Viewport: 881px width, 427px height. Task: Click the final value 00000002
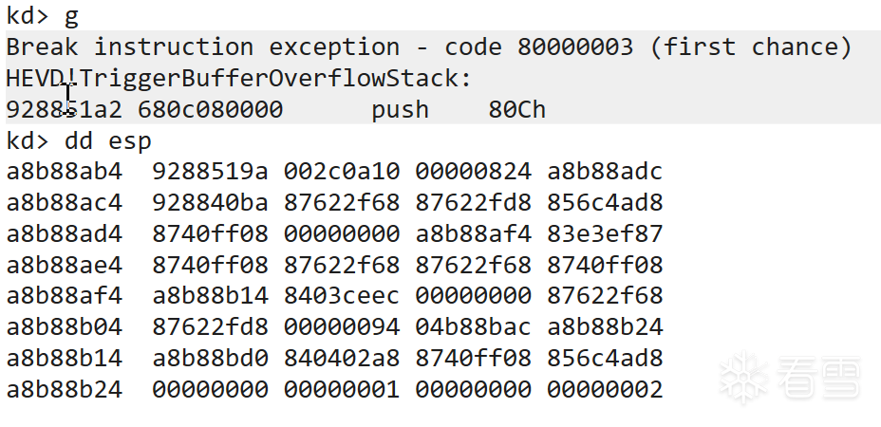click(x=605, y=389)
